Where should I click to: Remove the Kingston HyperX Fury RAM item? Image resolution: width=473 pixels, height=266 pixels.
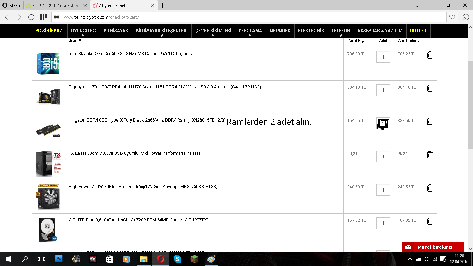pos(430,121)
